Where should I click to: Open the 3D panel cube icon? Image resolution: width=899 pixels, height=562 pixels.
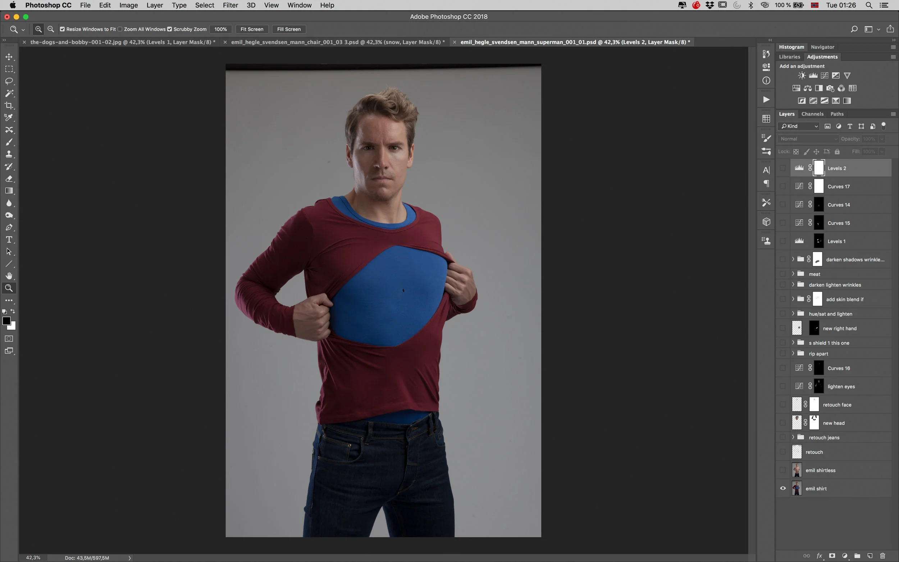766,222
